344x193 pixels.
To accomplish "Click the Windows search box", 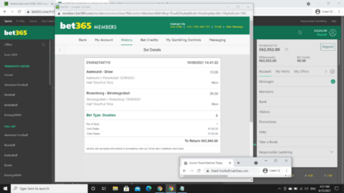I will point(49,189).
